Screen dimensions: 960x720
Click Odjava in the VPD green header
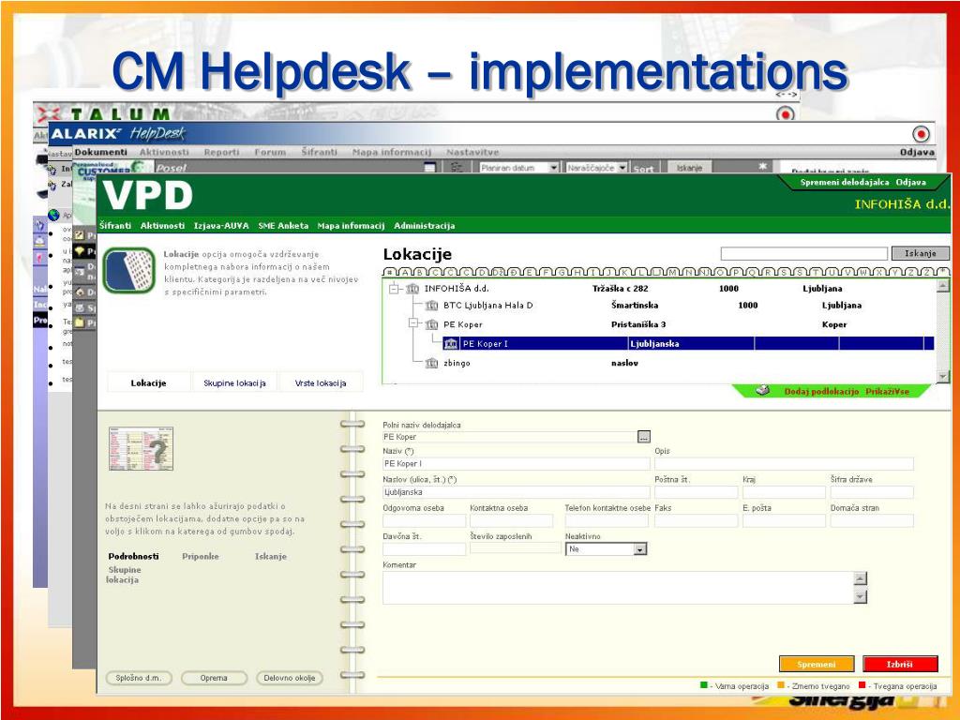(911, 182)
